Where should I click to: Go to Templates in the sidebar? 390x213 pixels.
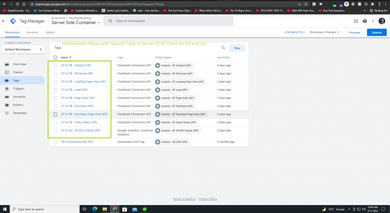point(20,113)
